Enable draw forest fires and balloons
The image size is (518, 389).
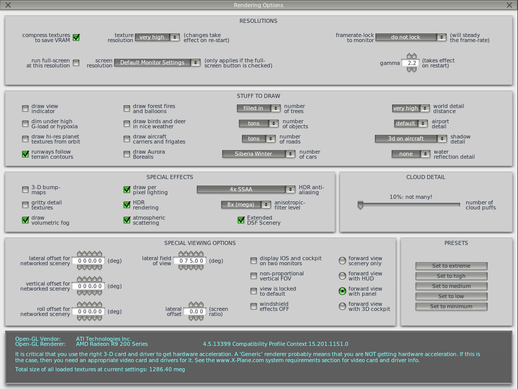[127, 109]
